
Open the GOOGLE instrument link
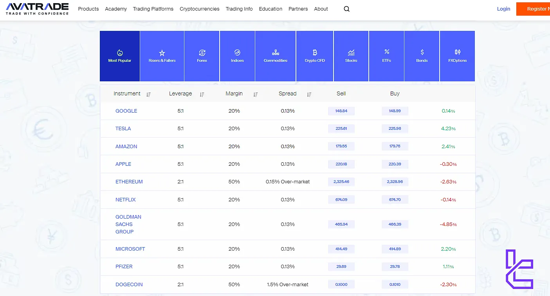pos(126,111)
